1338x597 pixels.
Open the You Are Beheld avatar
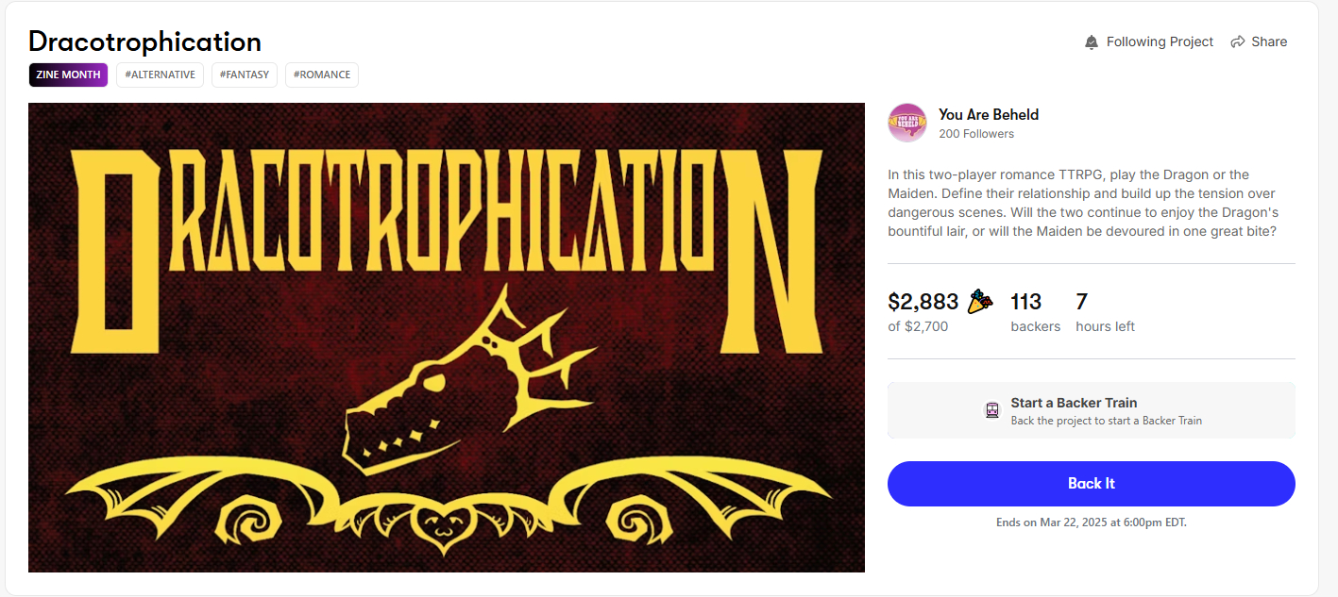point(907,123)
